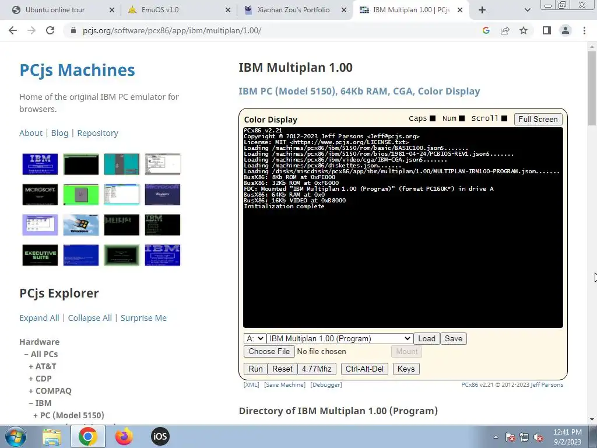
Task: Toggle the Caps indicator
Action: (433, 118)
